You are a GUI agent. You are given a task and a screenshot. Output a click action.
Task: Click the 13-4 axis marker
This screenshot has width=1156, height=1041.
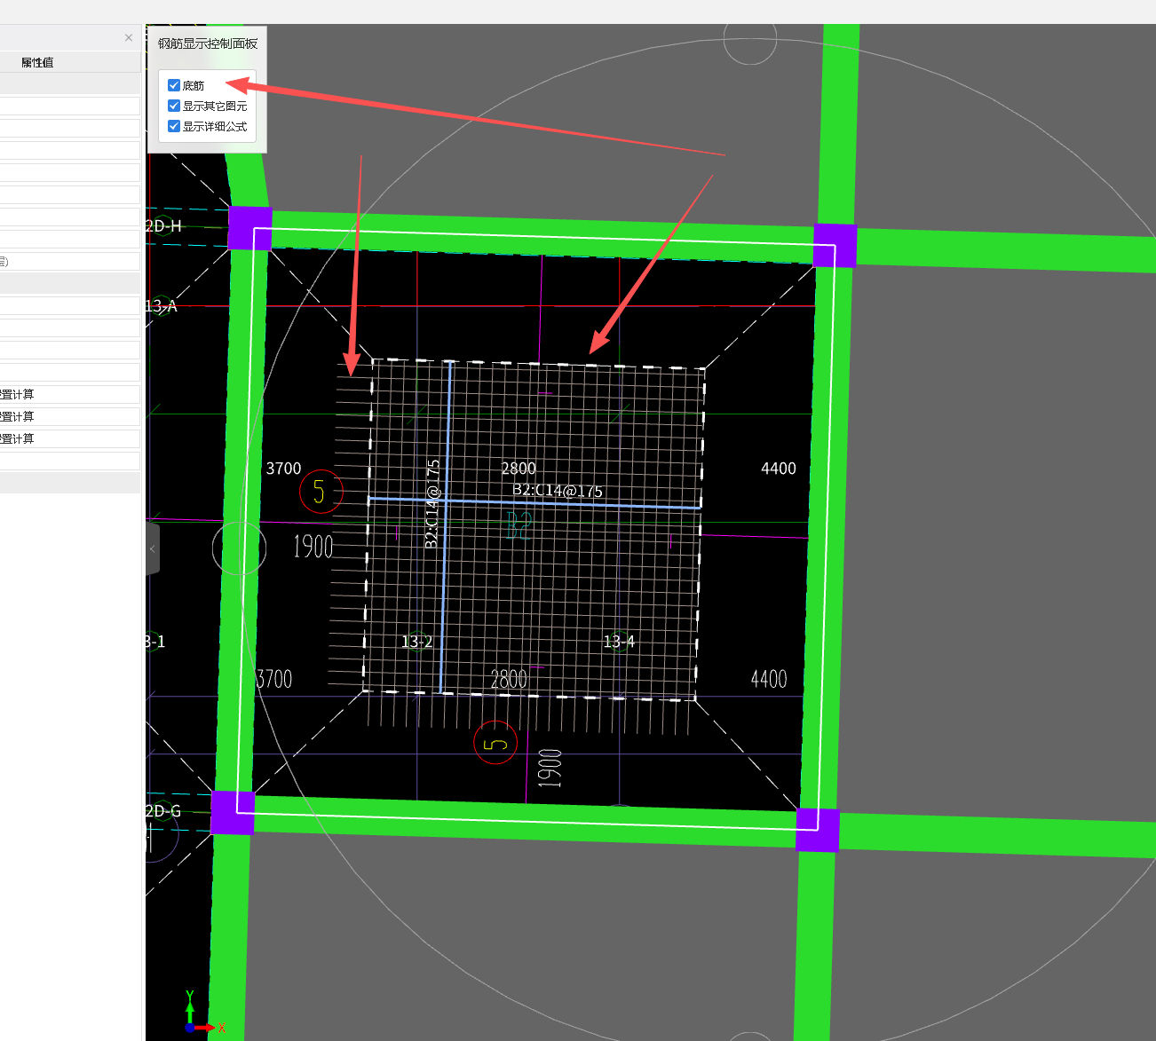619,641
